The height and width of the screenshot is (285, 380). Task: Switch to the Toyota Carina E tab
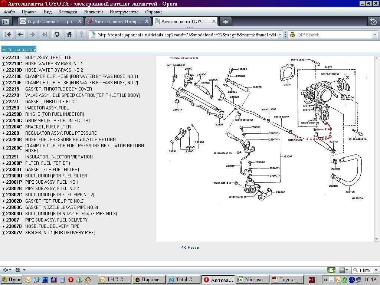(x=46, y=22)
